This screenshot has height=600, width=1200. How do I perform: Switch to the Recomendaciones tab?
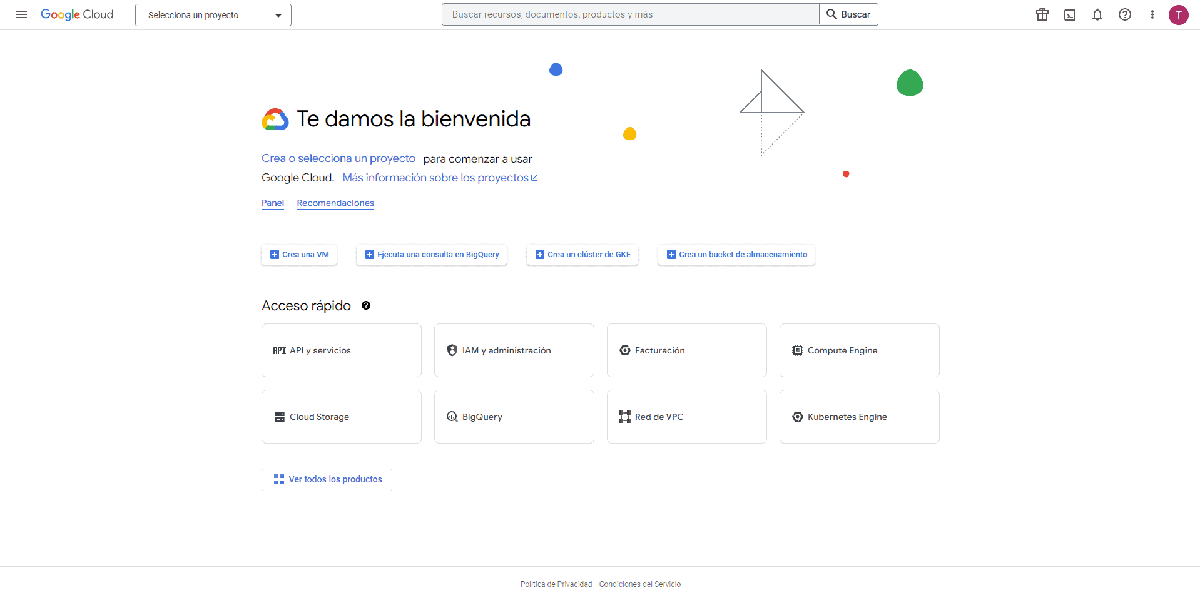(335, 203)
